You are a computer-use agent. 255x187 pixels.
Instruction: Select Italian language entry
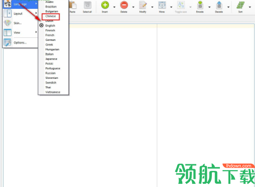(x=49, y=54)
